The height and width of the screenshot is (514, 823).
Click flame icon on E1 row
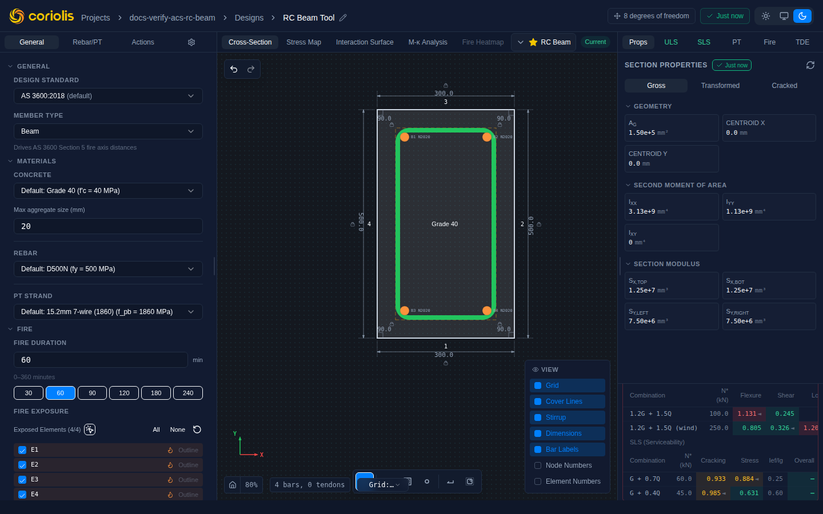tap(170, 450)
